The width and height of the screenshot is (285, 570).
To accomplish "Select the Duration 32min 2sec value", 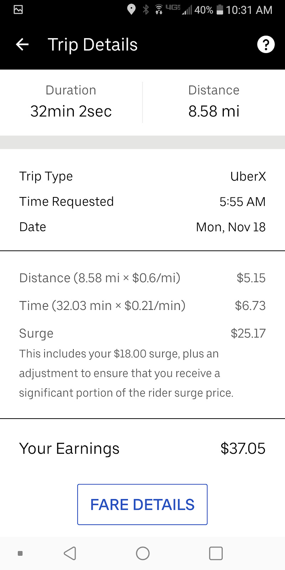I will pyautogui.click(x=71, y=111).
